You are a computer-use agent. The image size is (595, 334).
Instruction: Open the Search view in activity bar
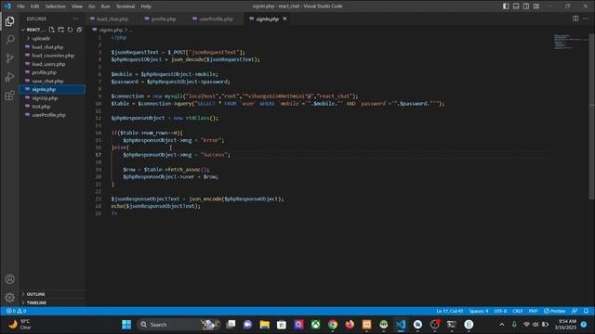click(x=10, y=39)
